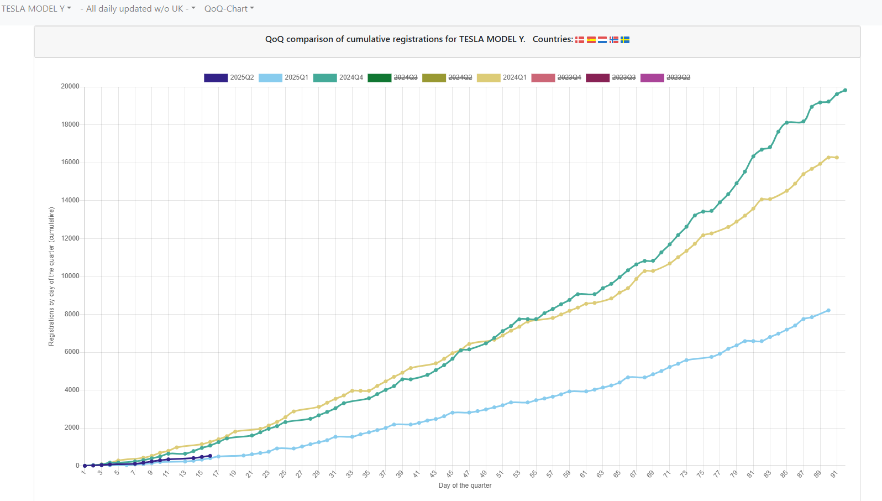Expand the 'All daily updated w/o UK' dropdown

(x=138, y=9)
